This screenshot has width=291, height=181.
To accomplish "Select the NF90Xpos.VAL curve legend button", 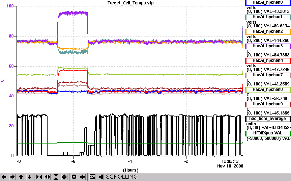I will point(268,133).
